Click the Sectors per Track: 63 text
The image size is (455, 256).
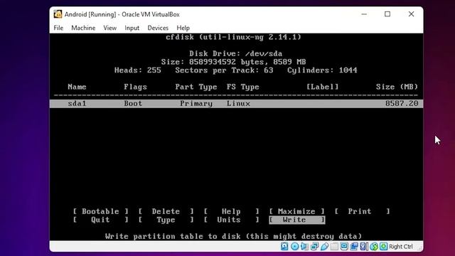[x=225, y=70]
